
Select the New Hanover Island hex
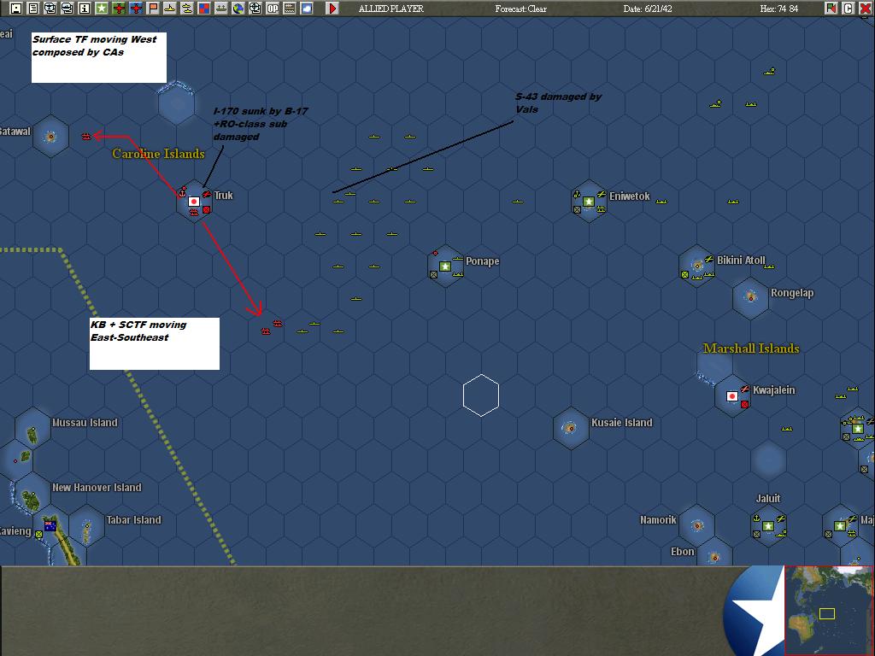pyautogui.click(x=33, y=494)
